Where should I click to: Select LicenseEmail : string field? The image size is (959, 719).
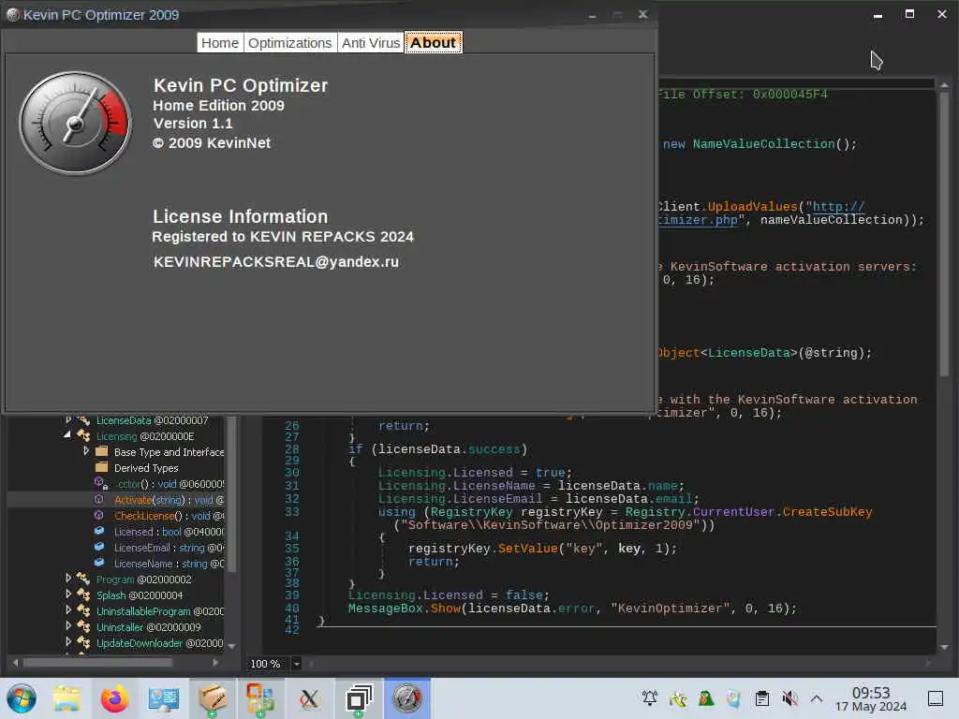coord(169,548)
